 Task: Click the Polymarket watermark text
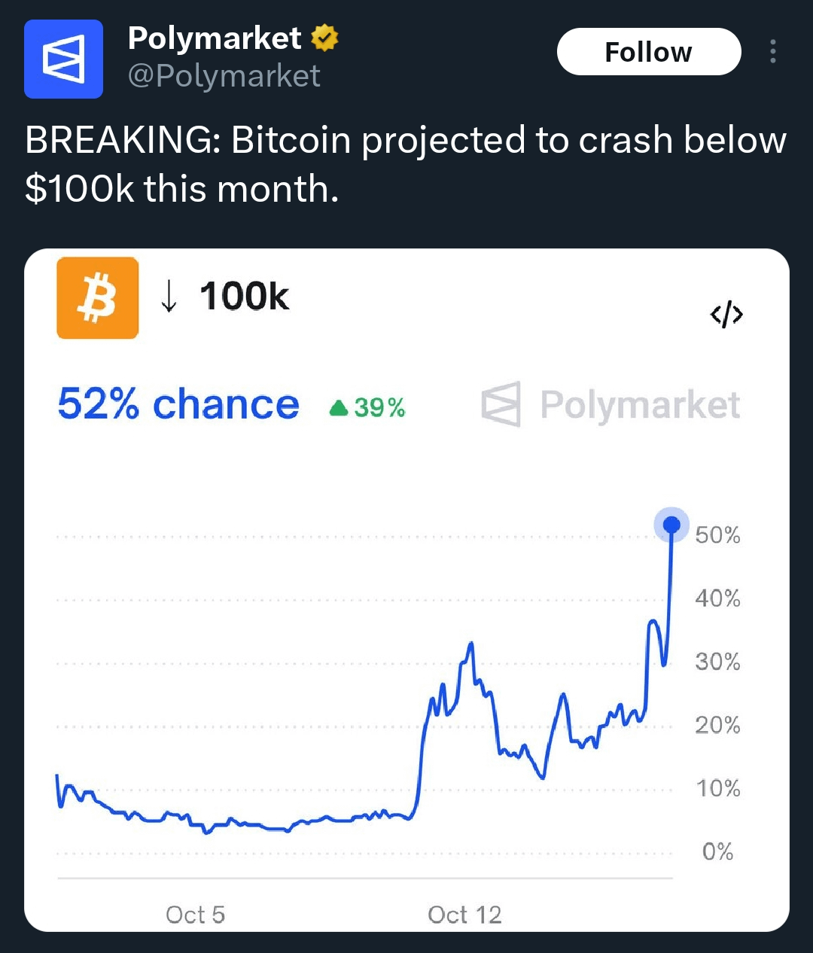point(640,405)
